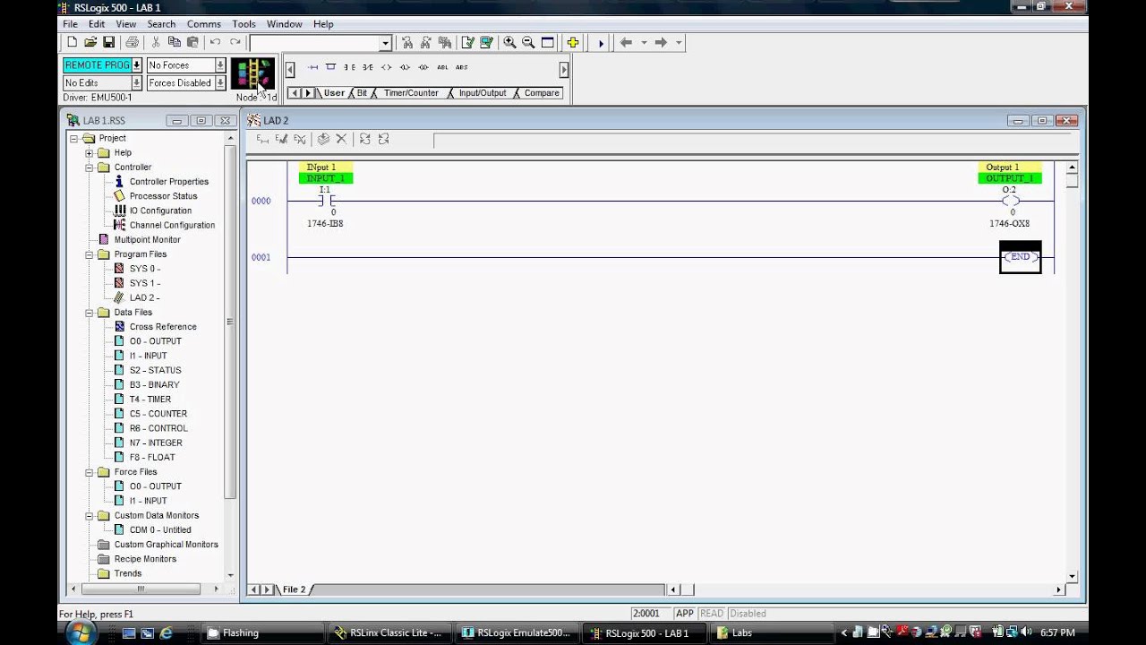Click the Windows Start button

point(81,632)
